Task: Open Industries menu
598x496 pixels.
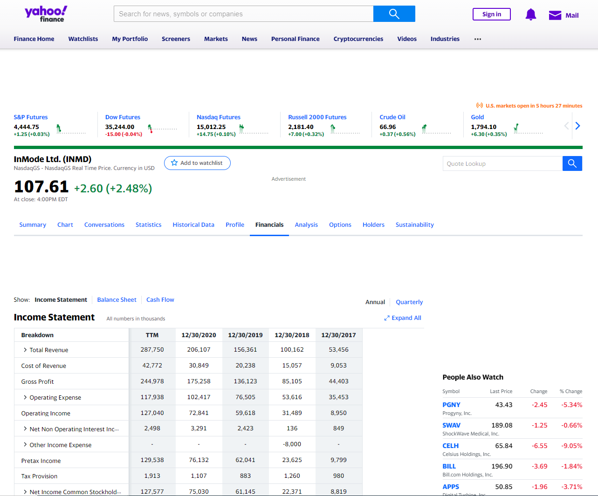Action: [x=445, y=39]
